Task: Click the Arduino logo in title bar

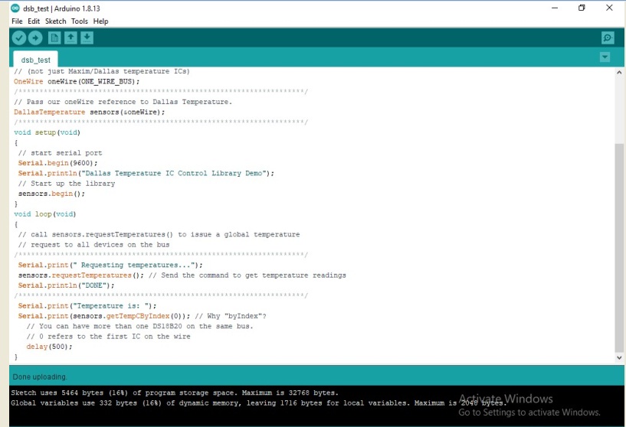Action: coord(15,8)
